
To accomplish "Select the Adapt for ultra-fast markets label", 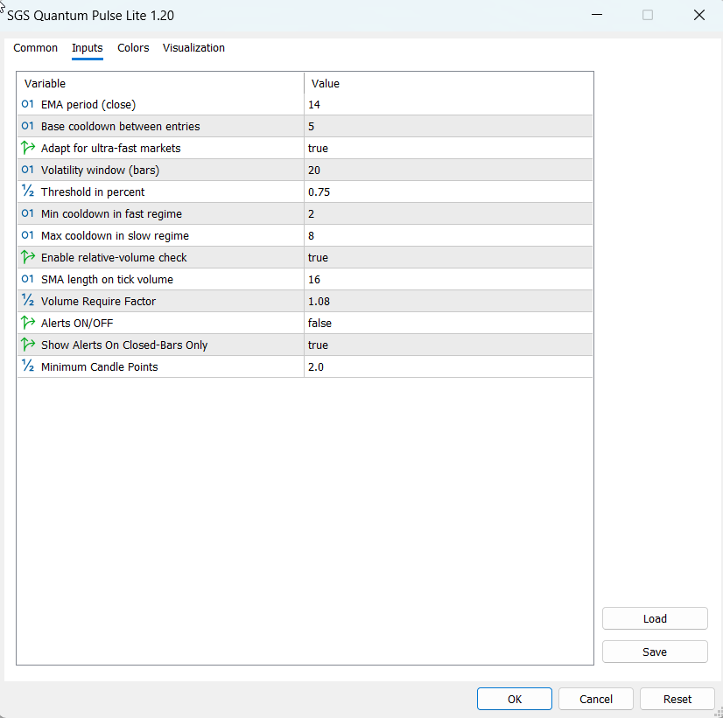I will [110, 149].
